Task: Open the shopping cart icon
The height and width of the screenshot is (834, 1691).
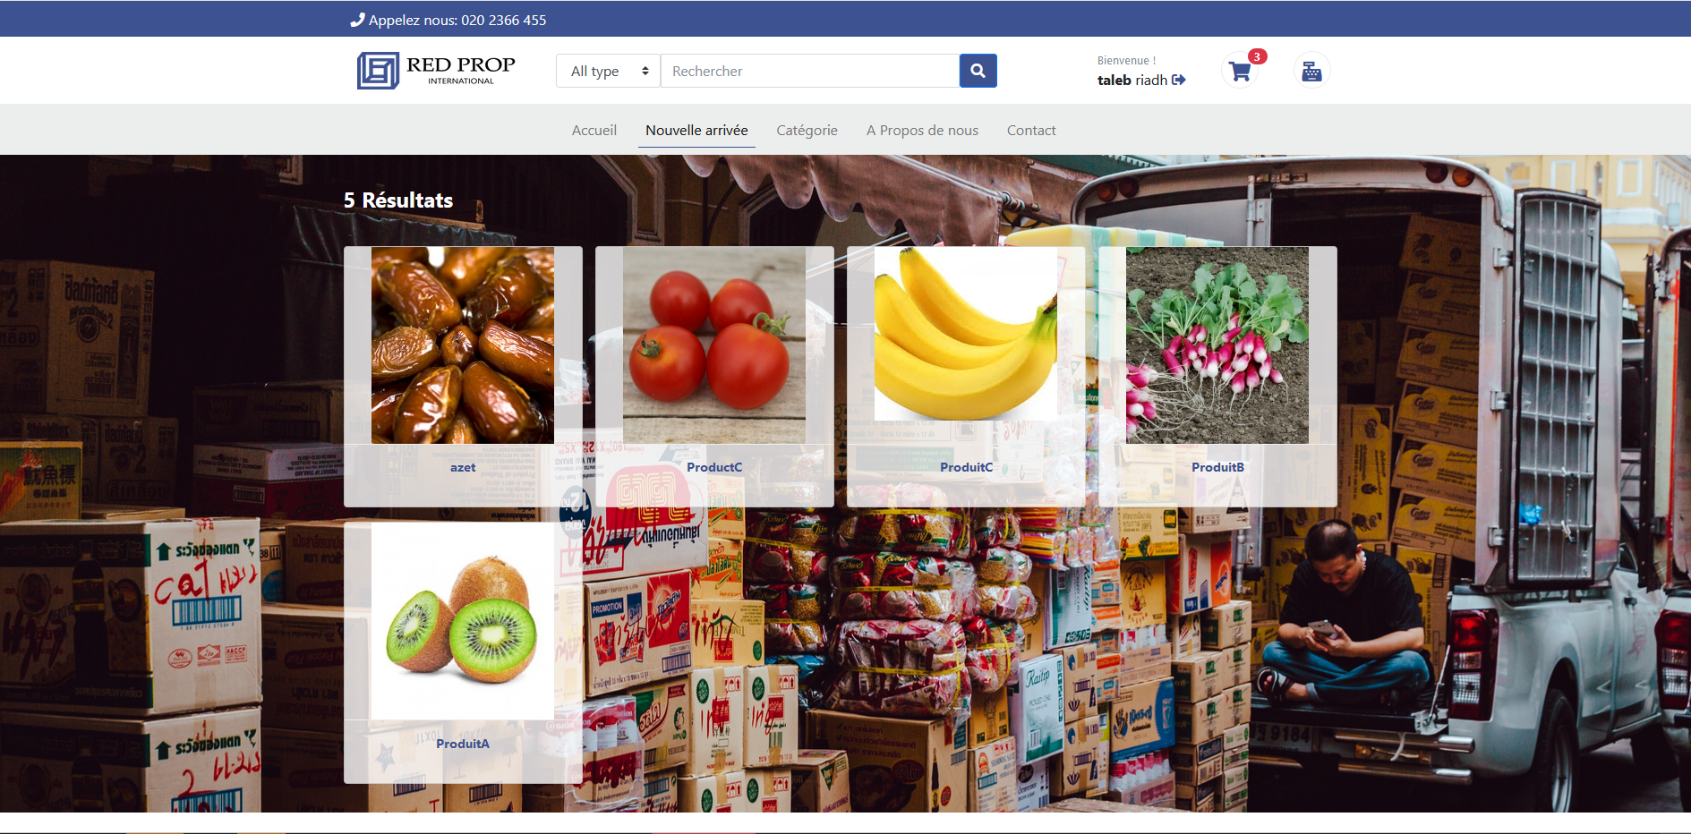Action: (1240, 72)
